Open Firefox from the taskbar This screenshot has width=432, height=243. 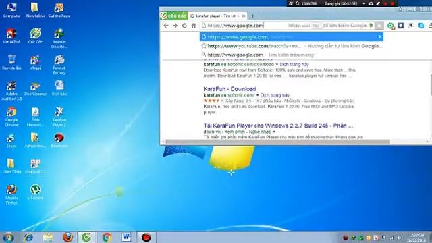[67, 237]
